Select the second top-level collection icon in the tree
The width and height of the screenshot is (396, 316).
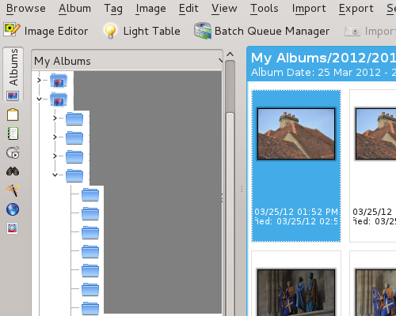point(59,99)
